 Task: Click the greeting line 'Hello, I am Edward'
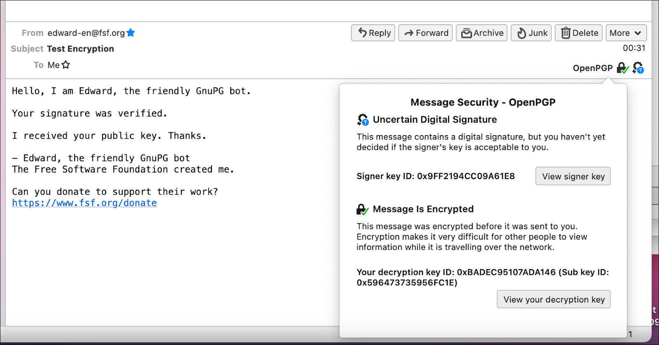point(131,91)
